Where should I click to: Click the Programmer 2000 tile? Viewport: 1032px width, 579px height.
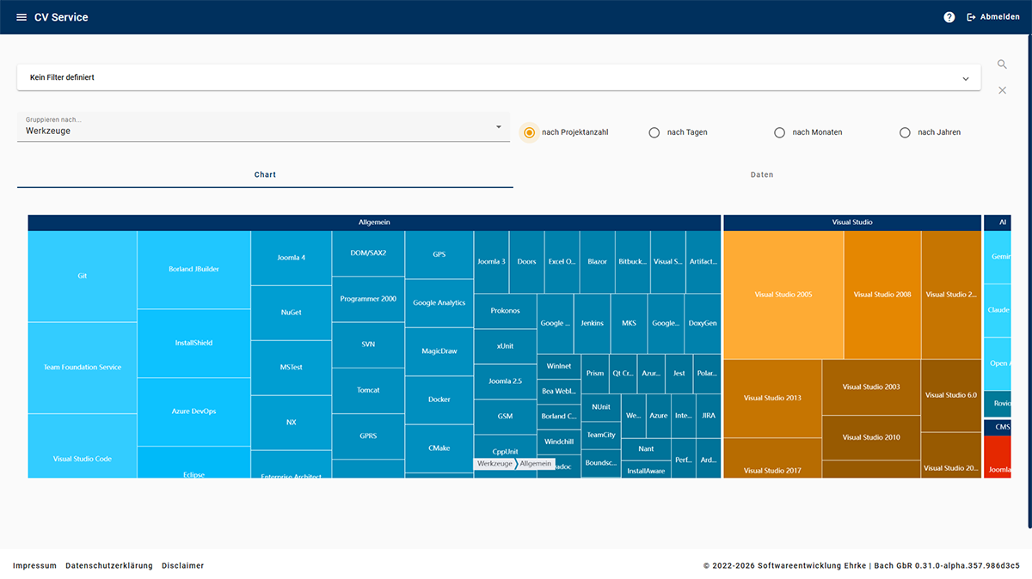tap(368, 299)
